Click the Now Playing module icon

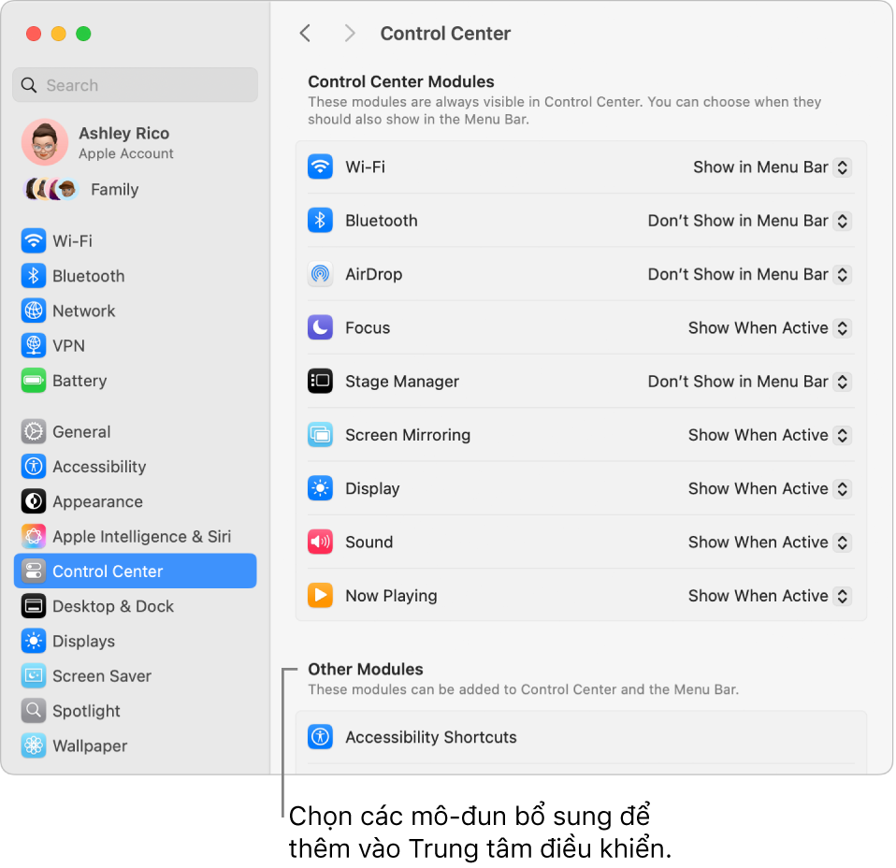coord(320,596)
